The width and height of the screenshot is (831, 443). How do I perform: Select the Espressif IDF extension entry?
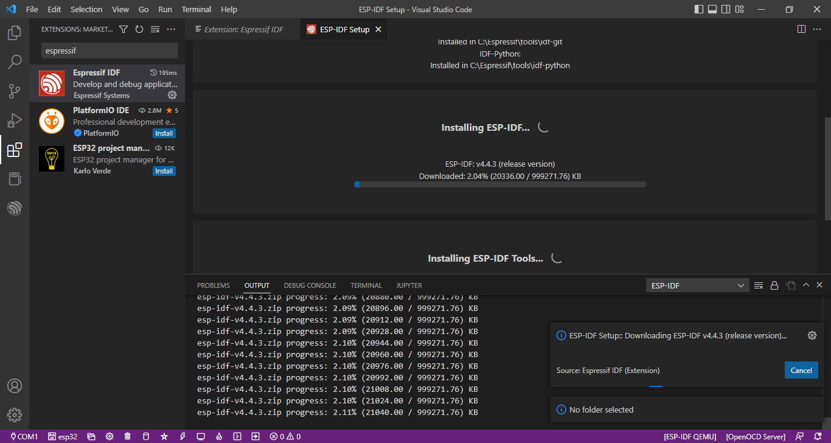tap(107, 83)
